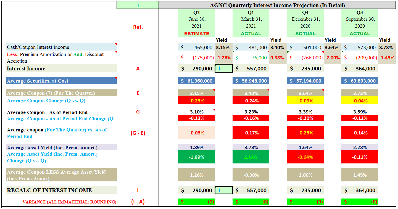This screenshot has height=209, width=398.
Task: Select the tan -0.38% cell
Action: pos(251,175)
